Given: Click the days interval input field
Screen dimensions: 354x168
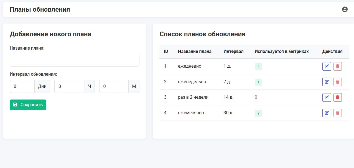Looking at the screenshot, I should coord(22,86).
